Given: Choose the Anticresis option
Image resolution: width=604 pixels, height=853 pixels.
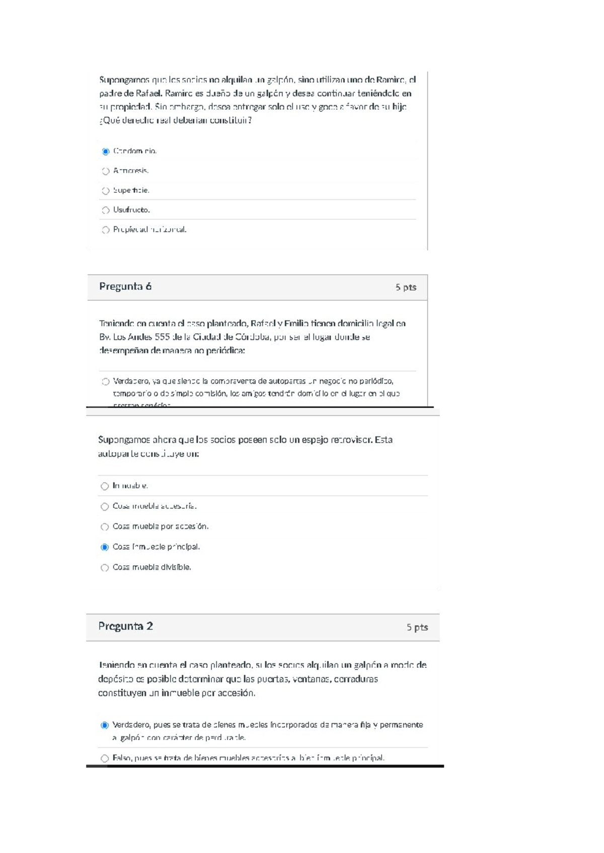Looking at the screenshot, I should tap(106, 171).
